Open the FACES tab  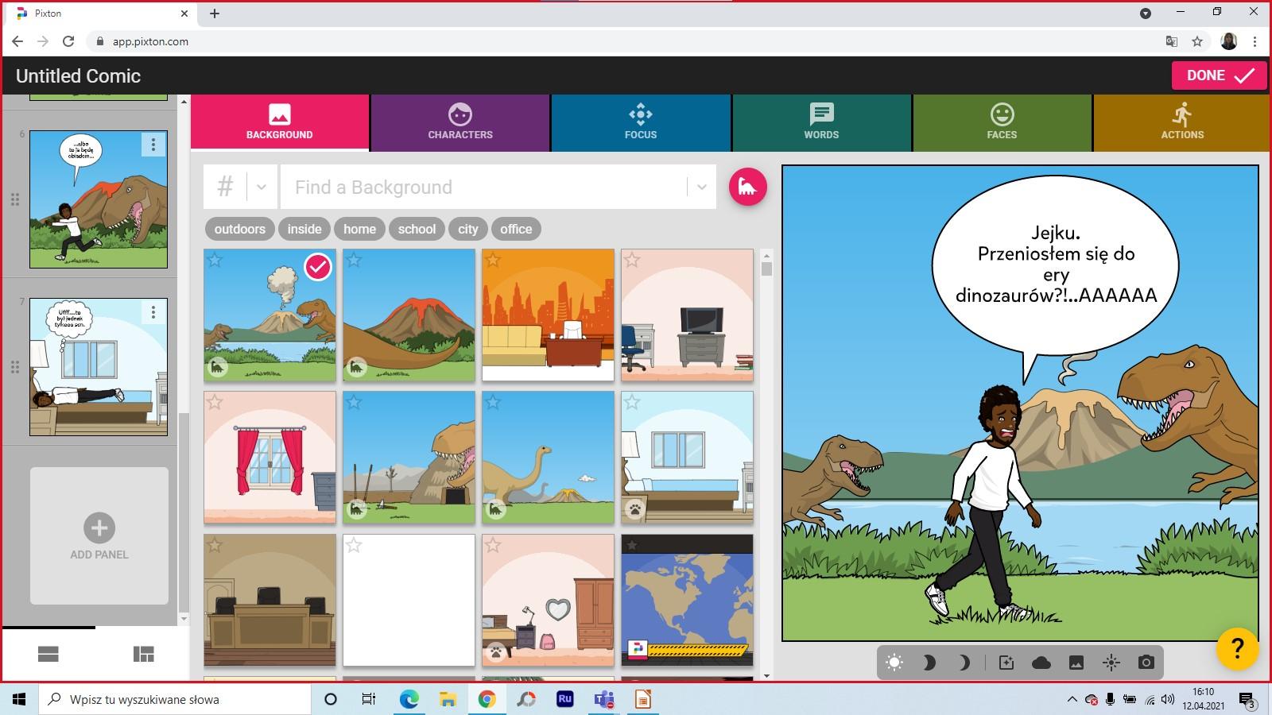[x=1002, y=122]
